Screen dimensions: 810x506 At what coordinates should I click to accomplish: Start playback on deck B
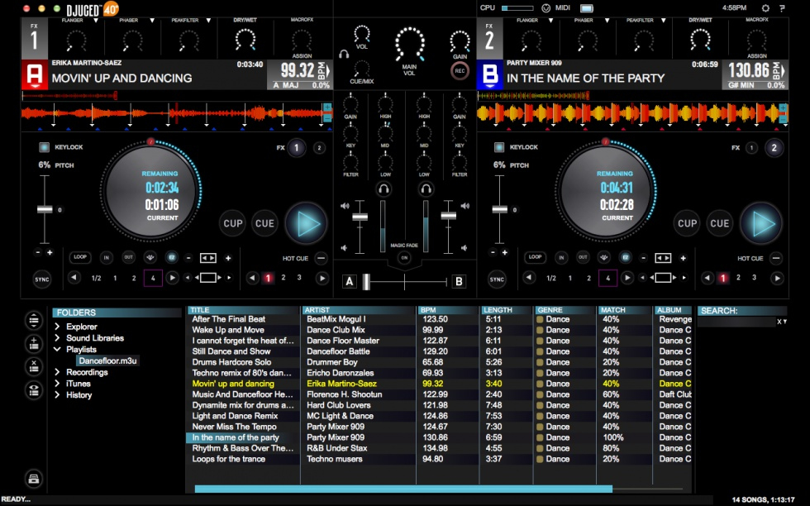(x=761, y=224)
